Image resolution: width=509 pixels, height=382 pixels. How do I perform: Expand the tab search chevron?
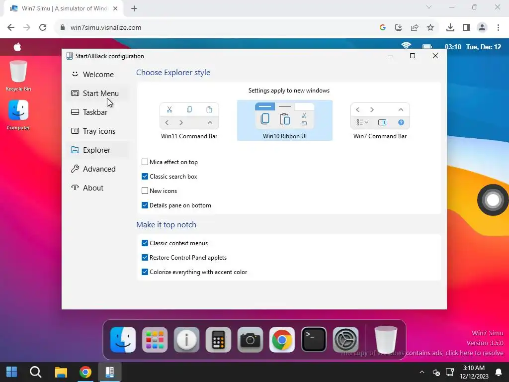pyautogui.click(x=429, y=7)
